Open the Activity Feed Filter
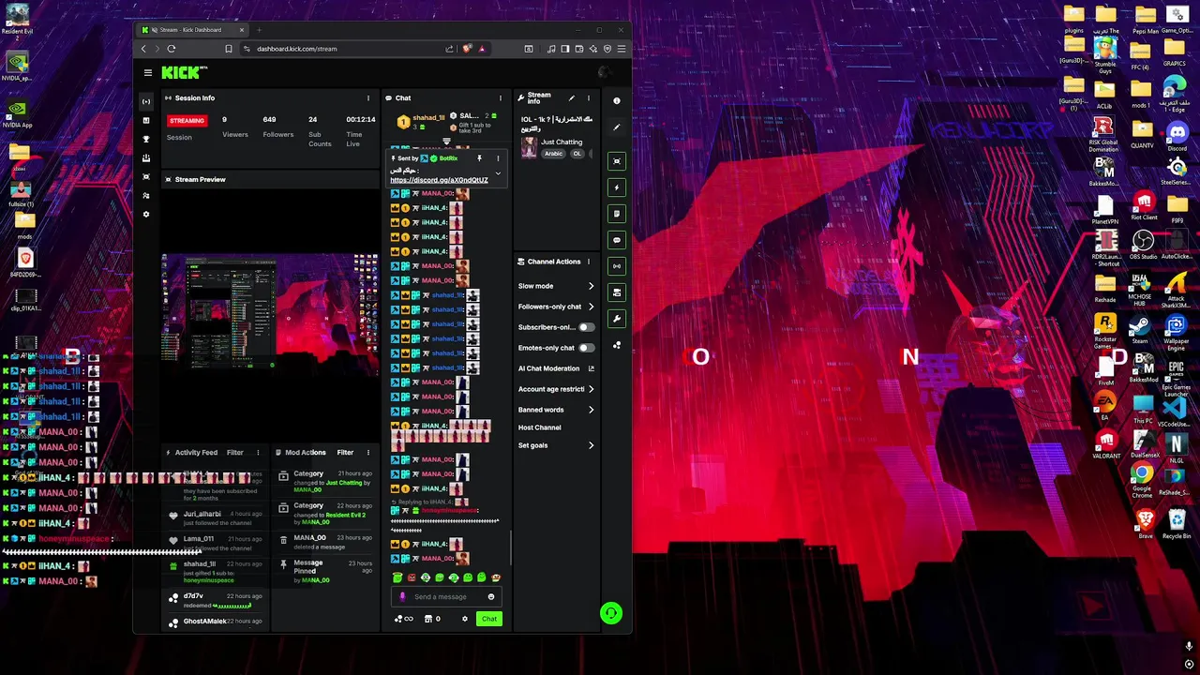Image resolution: width=1200 pixels, height=675 pixels. (x=234, y=453)
